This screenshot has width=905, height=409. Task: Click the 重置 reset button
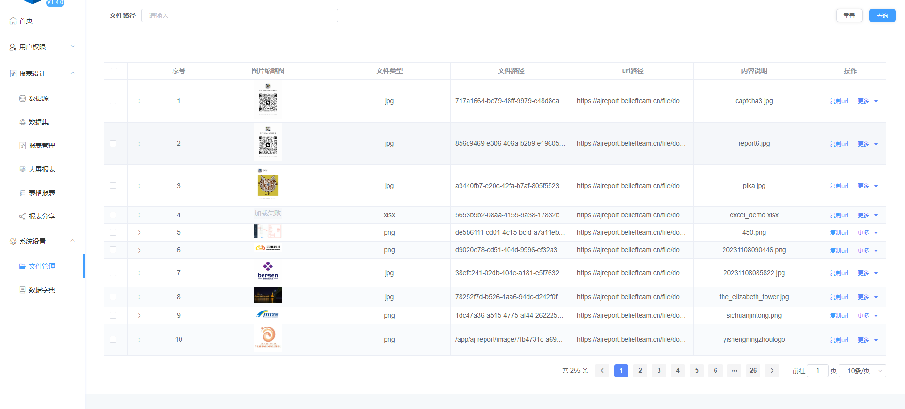click(x=849, y=16)
